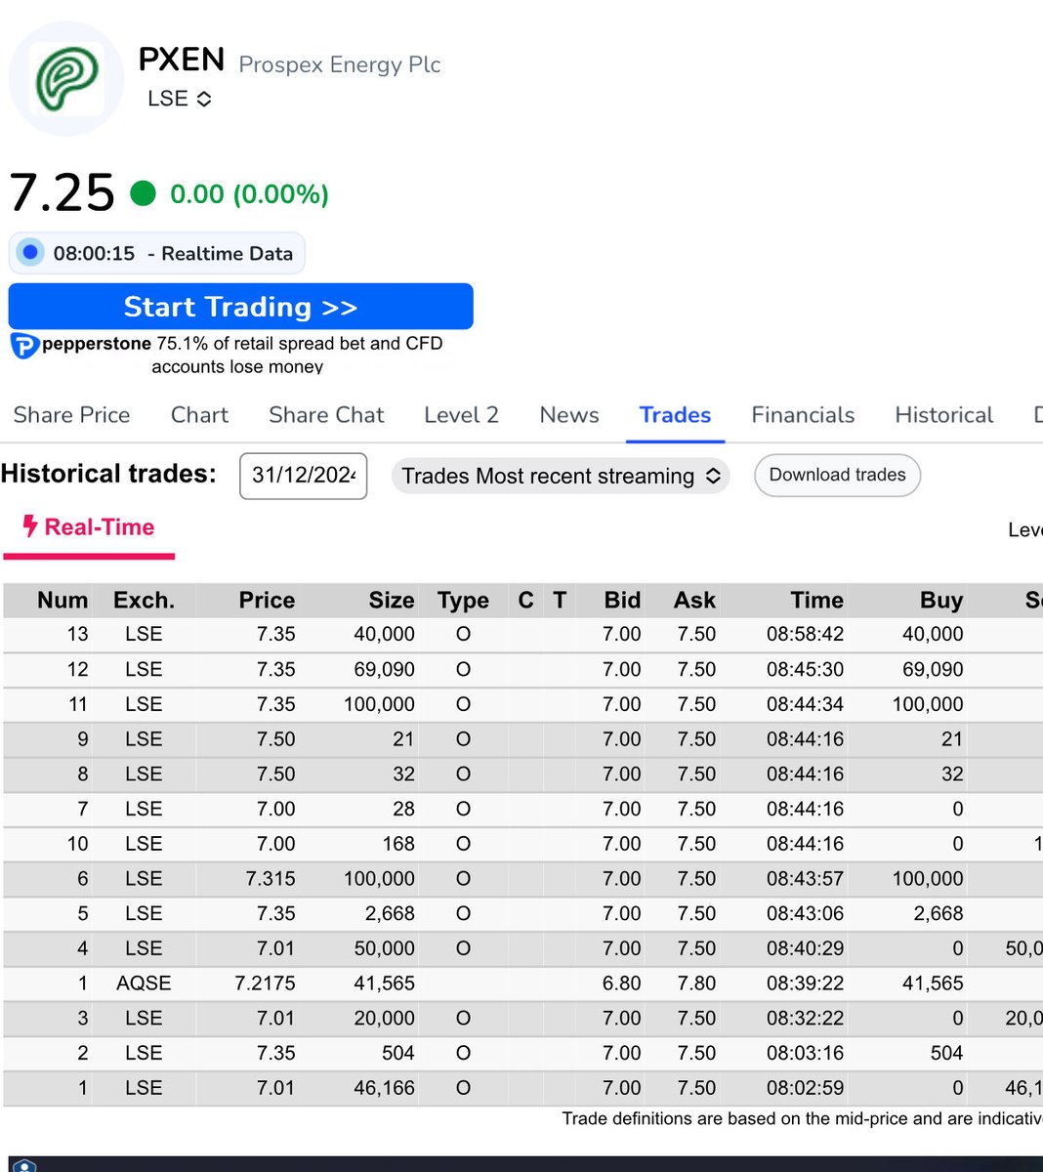This screenshot has width=1043, height=1172.
Task: Click size 46,166 in trade 1
Action: click(x=384, y=1088)
